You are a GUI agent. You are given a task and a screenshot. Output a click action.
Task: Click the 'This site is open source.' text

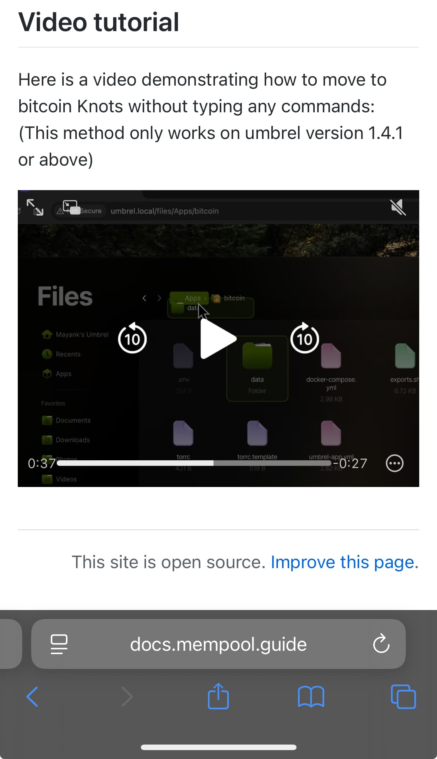[169, 562]
